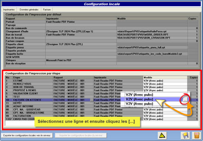
Task: Select the Bon de réception row
Action: click(101, 63)
